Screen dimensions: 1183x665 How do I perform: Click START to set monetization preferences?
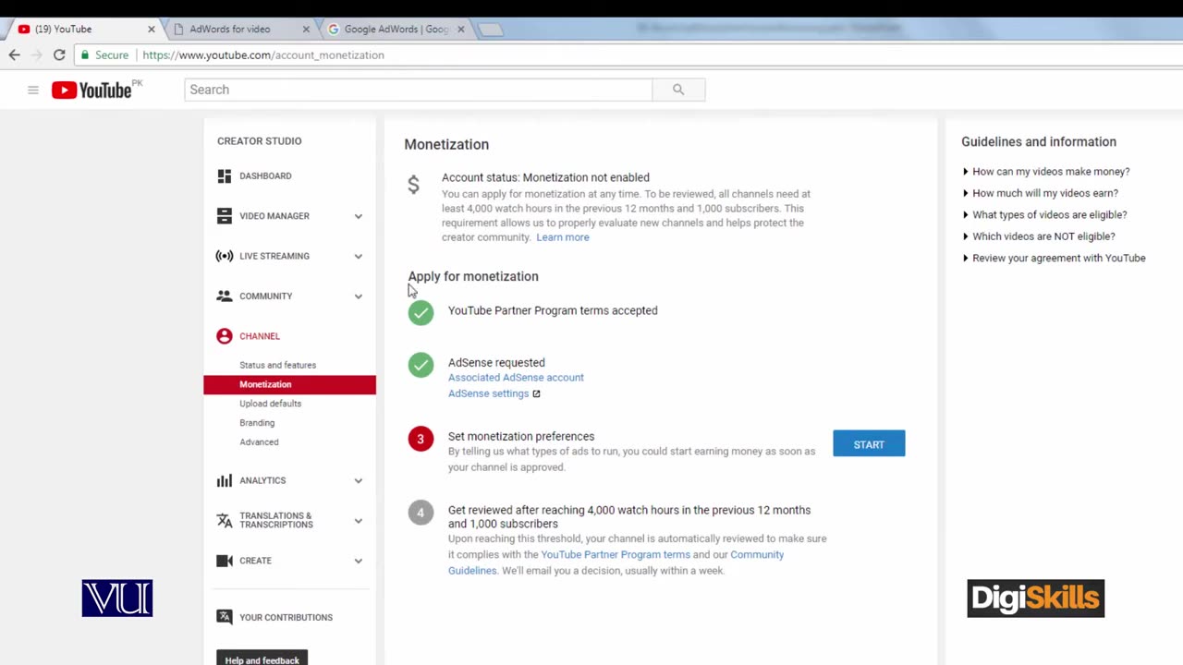pyautogui.click(x=869, y=444)
